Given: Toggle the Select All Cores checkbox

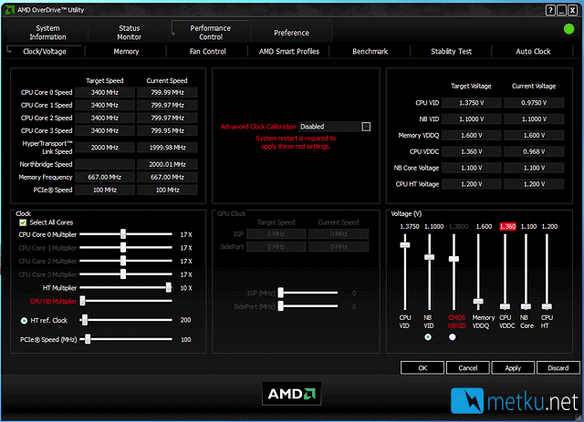Looking at the screenshot, I should (x=23, y=222).
